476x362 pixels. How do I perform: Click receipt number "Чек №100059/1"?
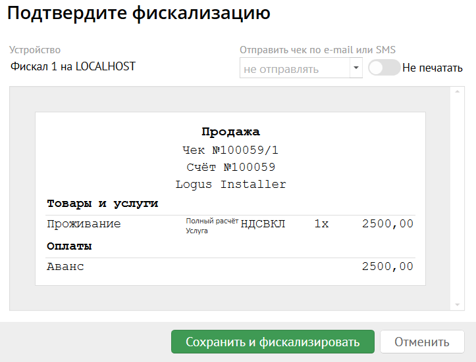pyautogui.click(x=230, y=150)
